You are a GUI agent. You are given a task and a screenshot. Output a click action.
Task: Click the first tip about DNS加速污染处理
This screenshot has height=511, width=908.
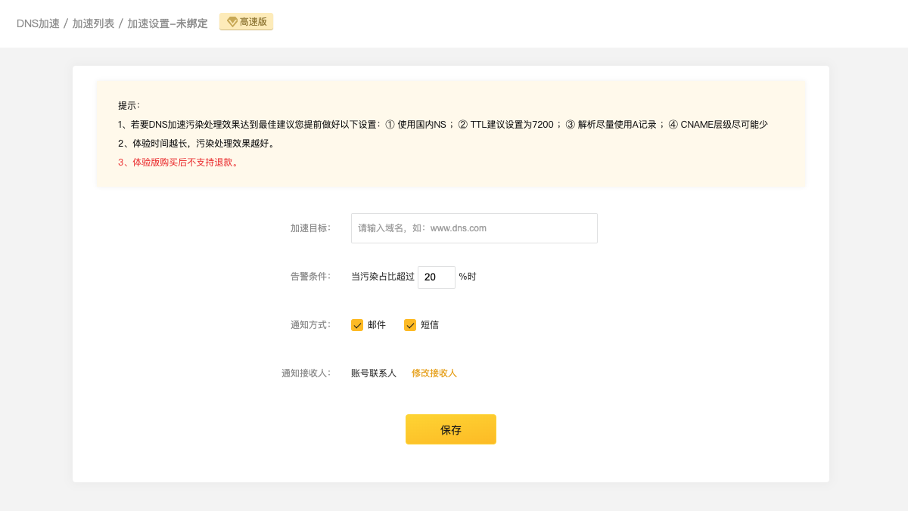tap(443, 125)
